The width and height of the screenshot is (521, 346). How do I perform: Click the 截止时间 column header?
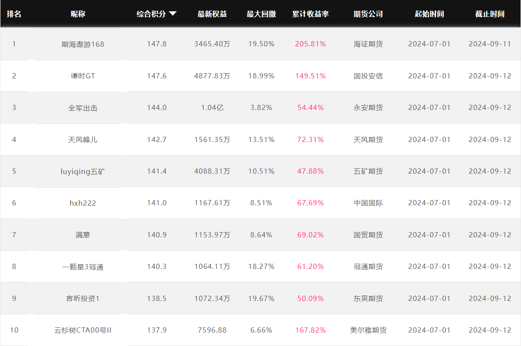490,14
